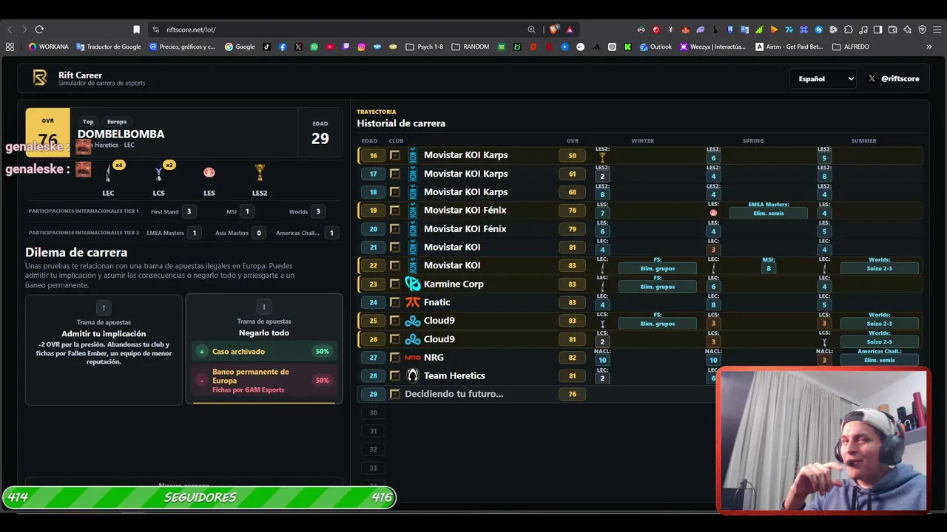
Task: Choose the Admitir tu implicación option
Action: [x=104, y=349]
